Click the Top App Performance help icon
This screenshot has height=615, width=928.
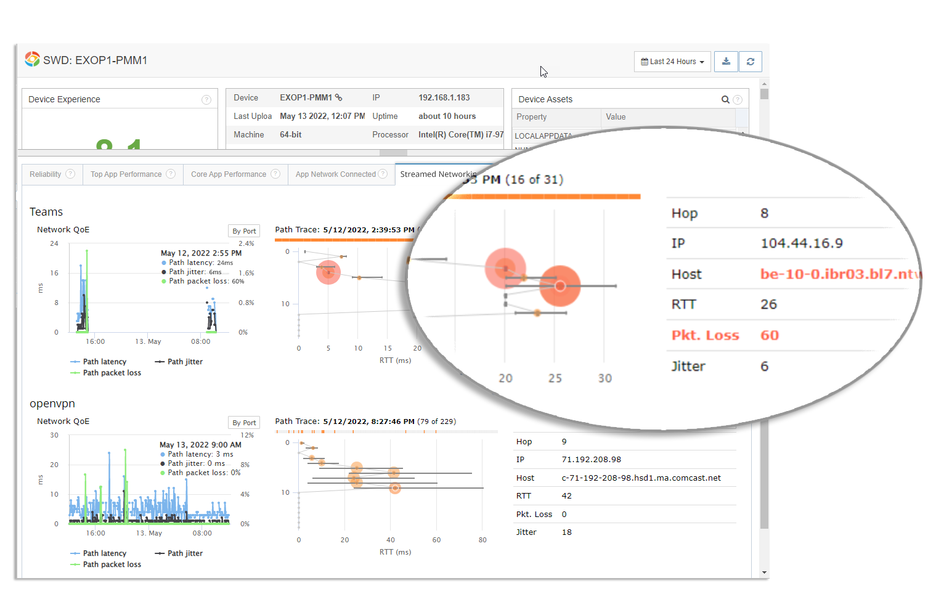[x=171, y=174]
